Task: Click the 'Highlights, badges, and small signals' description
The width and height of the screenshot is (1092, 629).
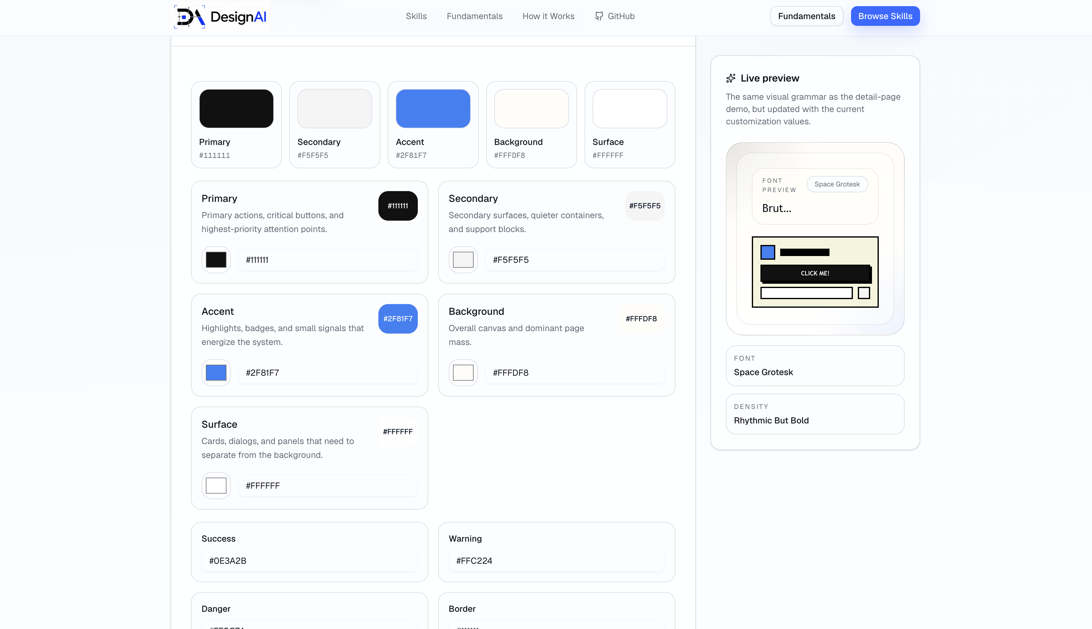Action: [283, 335]
